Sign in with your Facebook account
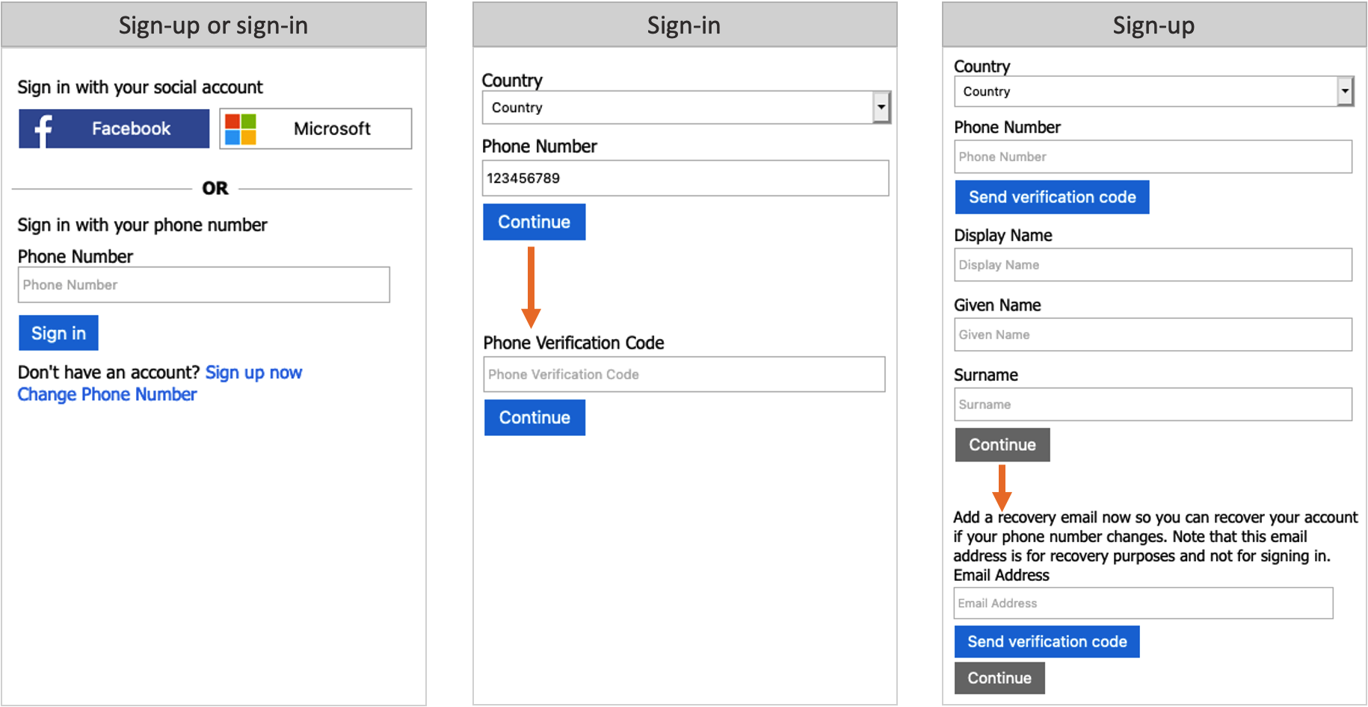Viewport: 1368px width, 707px height. (x=114, y=128)
